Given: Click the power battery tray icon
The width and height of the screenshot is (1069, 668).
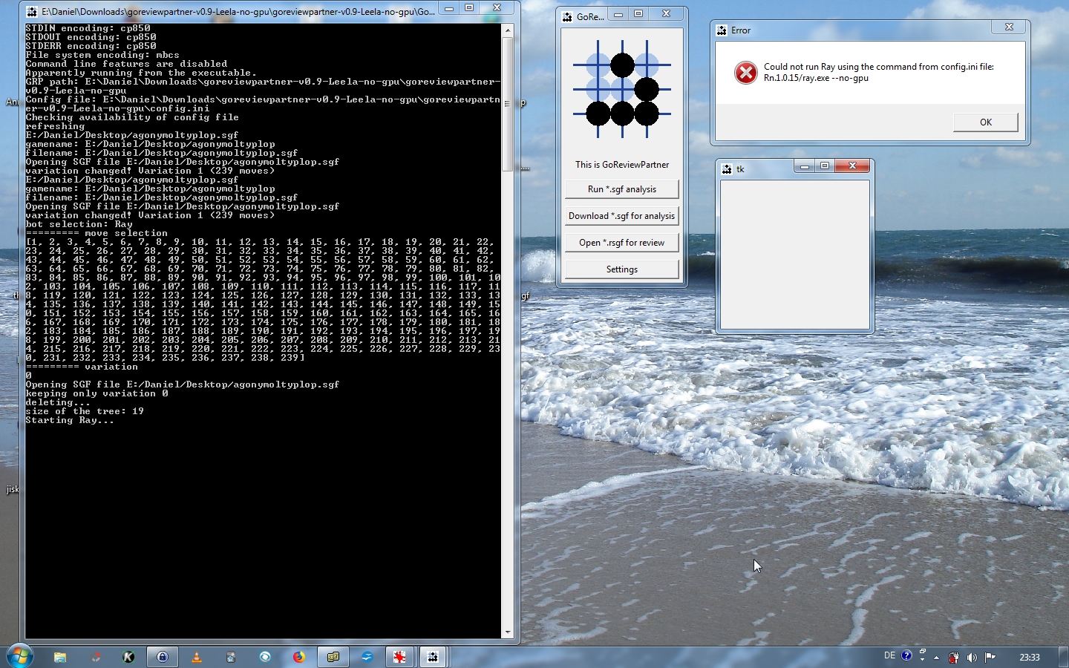Looking at the screenshot, I should pyautogui.click(x=954, y=657).
